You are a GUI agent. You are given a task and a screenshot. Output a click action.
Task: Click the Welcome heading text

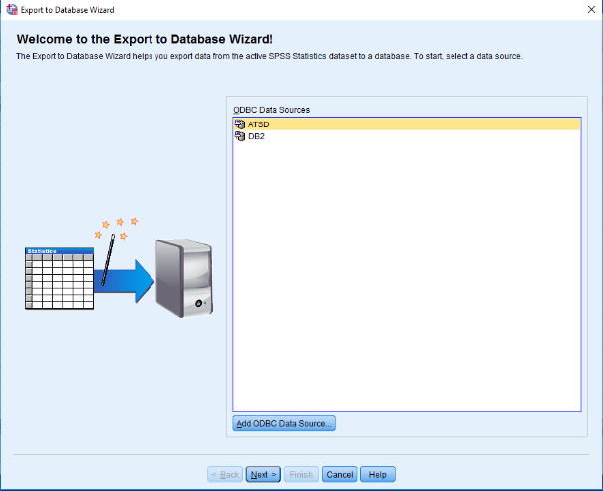pyautogui.click(x=145, y=39)
